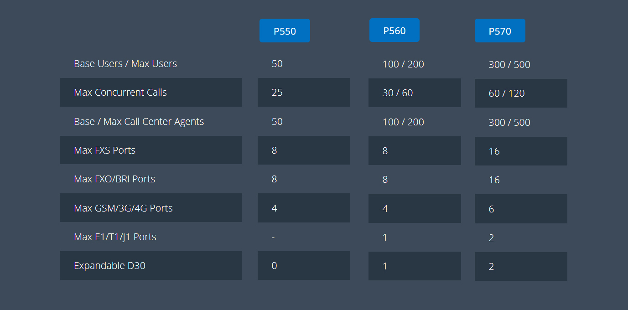This screenshot has height=310, width=628.
Task: Click P570 Call Center Agents '300 / 500'
Action: point(509,123)
